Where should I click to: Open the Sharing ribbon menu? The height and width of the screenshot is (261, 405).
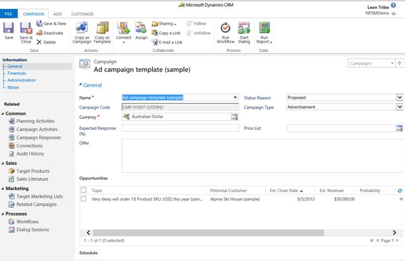pos(164,23)
